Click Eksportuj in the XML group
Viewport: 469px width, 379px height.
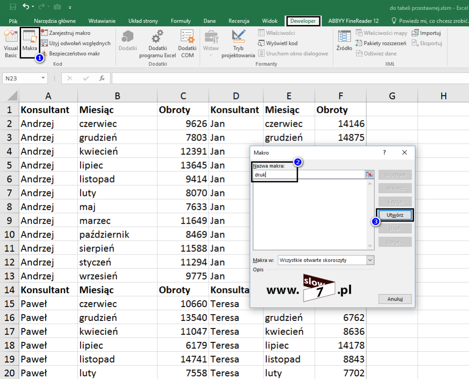[427, 43]
